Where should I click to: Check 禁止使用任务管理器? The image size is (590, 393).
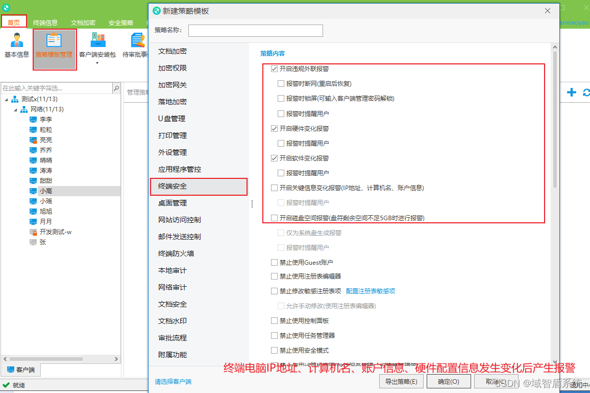point(274,335)
